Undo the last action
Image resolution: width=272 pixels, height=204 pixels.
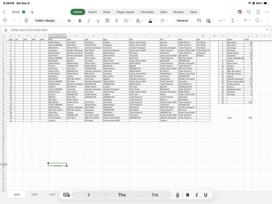pyautogui.click(x=5, y=21)
